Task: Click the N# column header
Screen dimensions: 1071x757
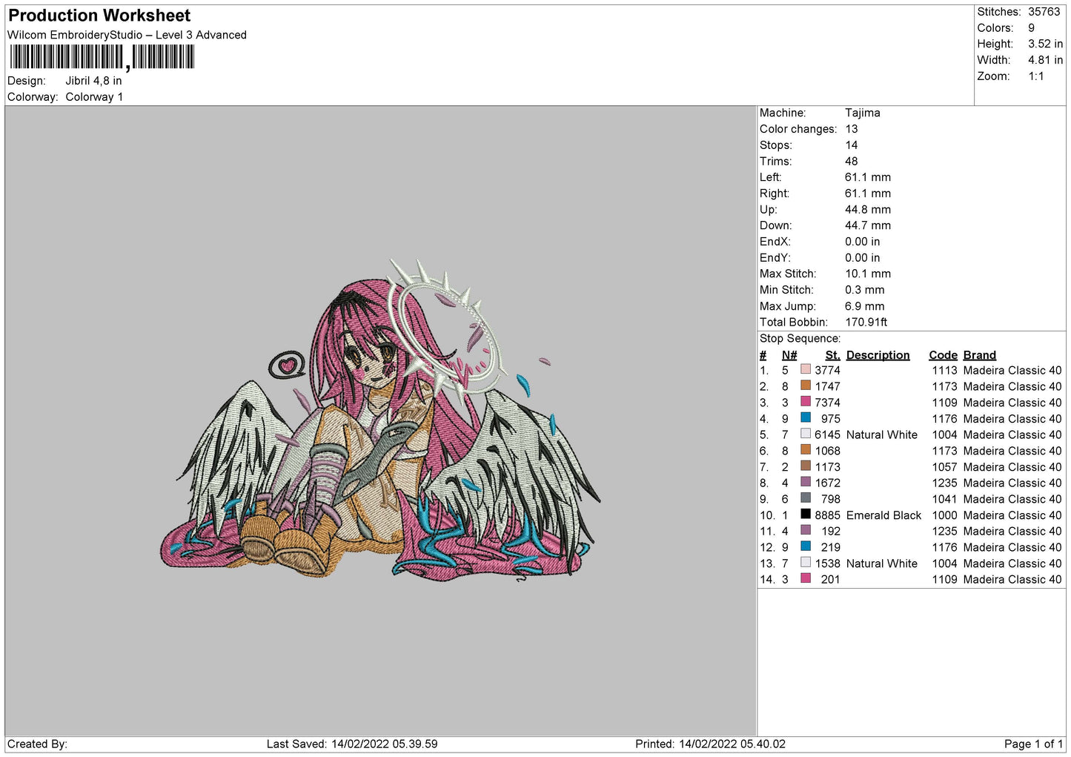Action: click(x=789, y=355)
